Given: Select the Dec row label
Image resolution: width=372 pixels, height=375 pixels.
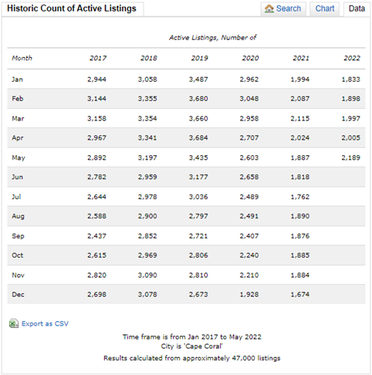Looking at the screenshot, I should 18,294.
